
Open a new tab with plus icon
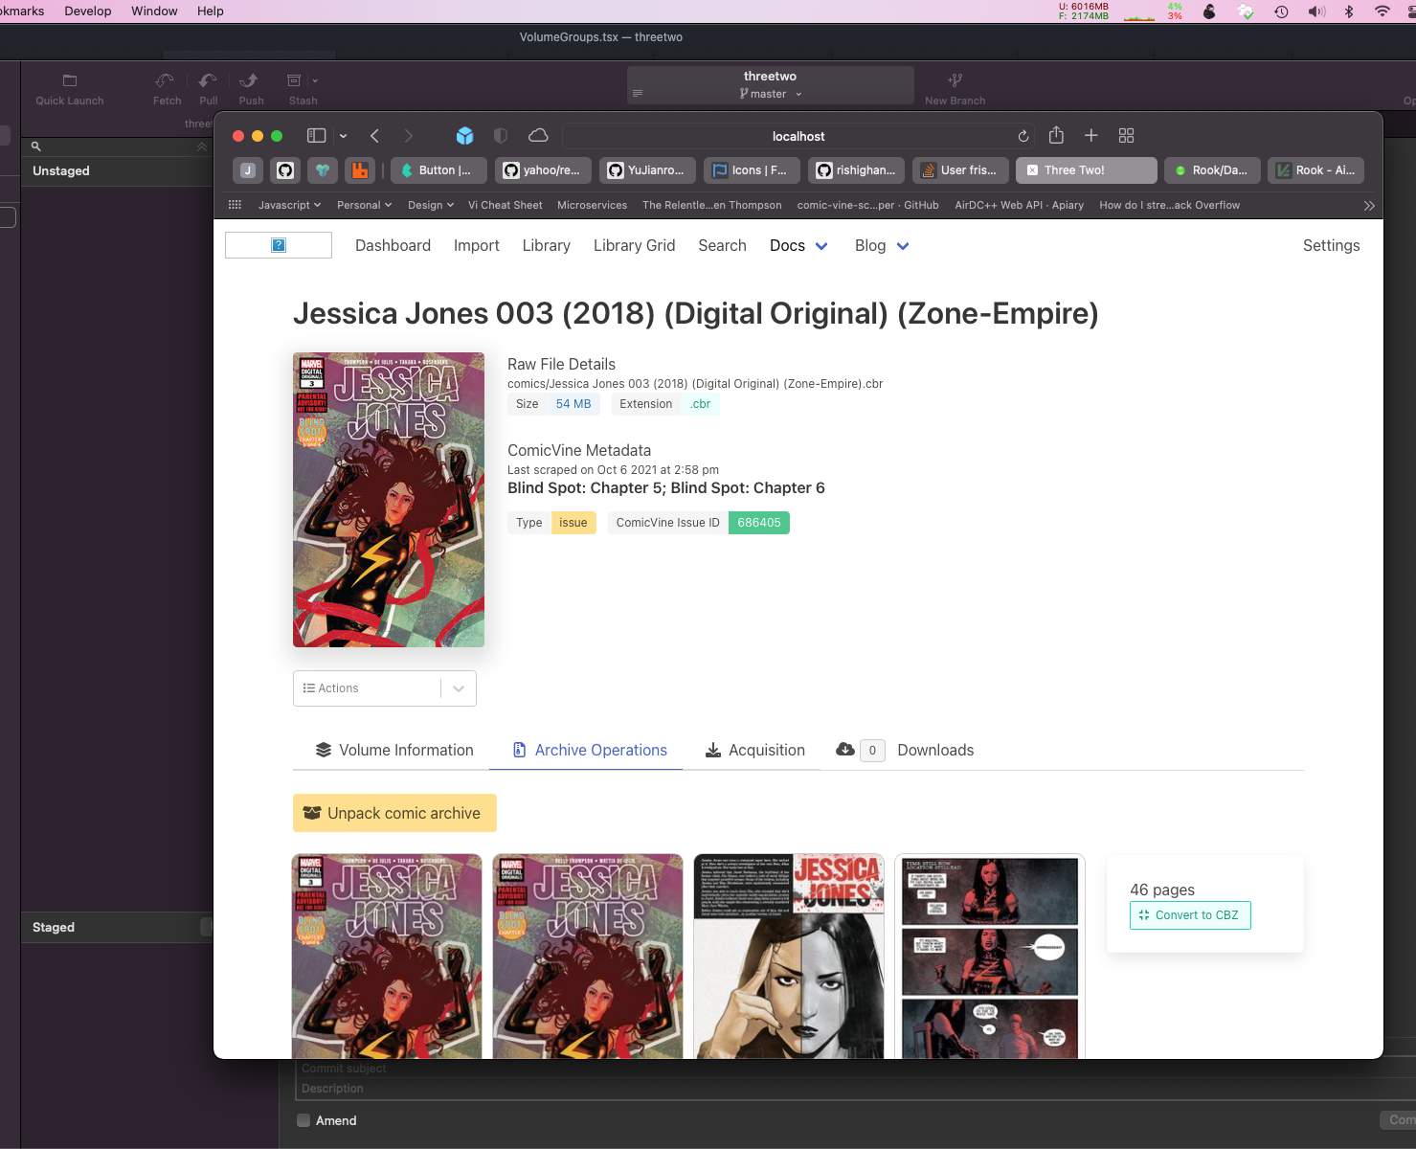click(1090, 135)
